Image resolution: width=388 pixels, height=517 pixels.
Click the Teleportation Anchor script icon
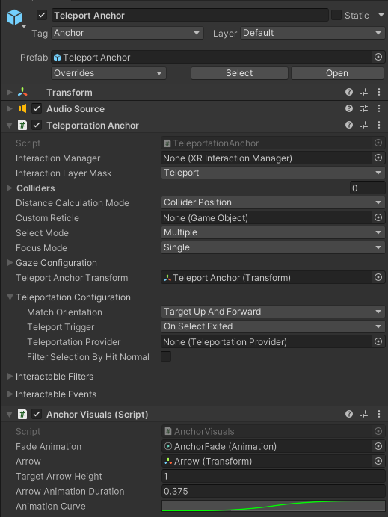[x=22, y=125]
